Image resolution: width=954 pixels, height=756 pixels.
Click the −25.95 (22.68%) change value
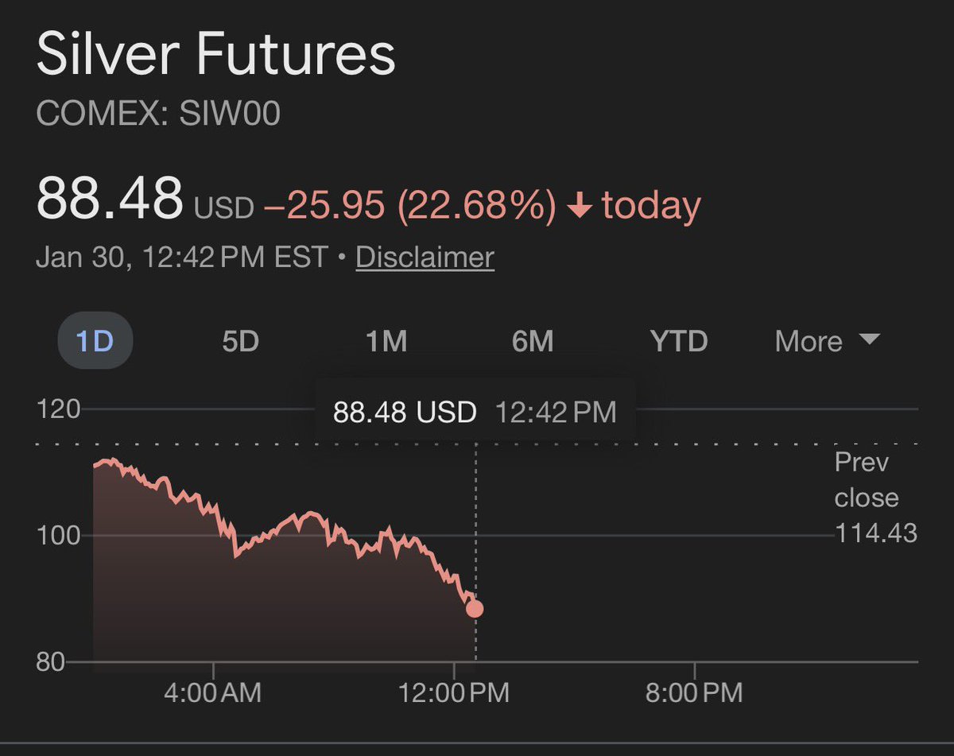pos(409,207)
